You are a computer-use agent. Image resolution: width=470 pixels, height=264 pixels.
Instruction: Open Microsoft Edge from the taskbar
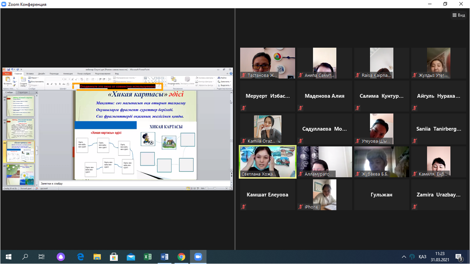(x=80, y=257)
